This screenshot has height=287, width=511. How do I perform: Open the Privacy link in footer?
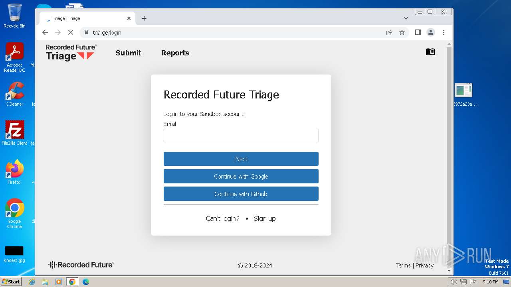pyautogui.click(x=424, y=265)
